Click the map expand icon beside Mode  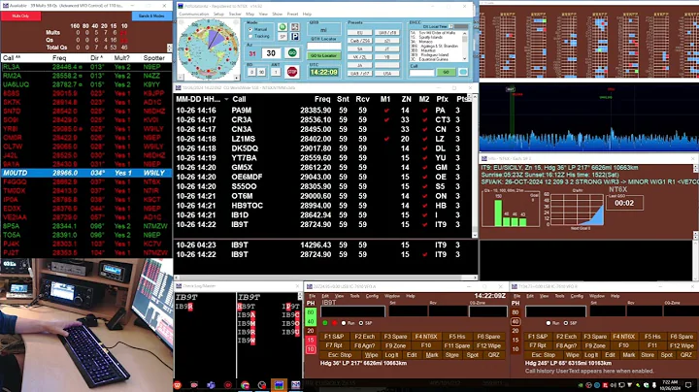click(295, 27)
